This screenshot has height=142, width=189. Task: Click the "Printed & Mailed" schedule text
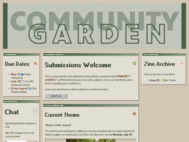pyautogui.click(x=19, y=92)
